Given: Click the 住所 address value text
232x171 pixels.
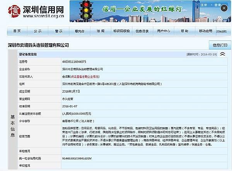Looking at the screenshot, I should 112,84.
